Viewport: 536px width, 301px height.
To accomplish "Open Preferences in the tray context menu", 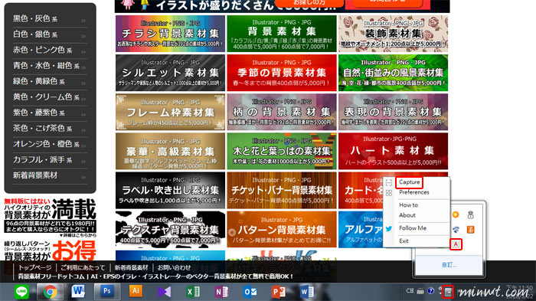I will tap(414, 192).
